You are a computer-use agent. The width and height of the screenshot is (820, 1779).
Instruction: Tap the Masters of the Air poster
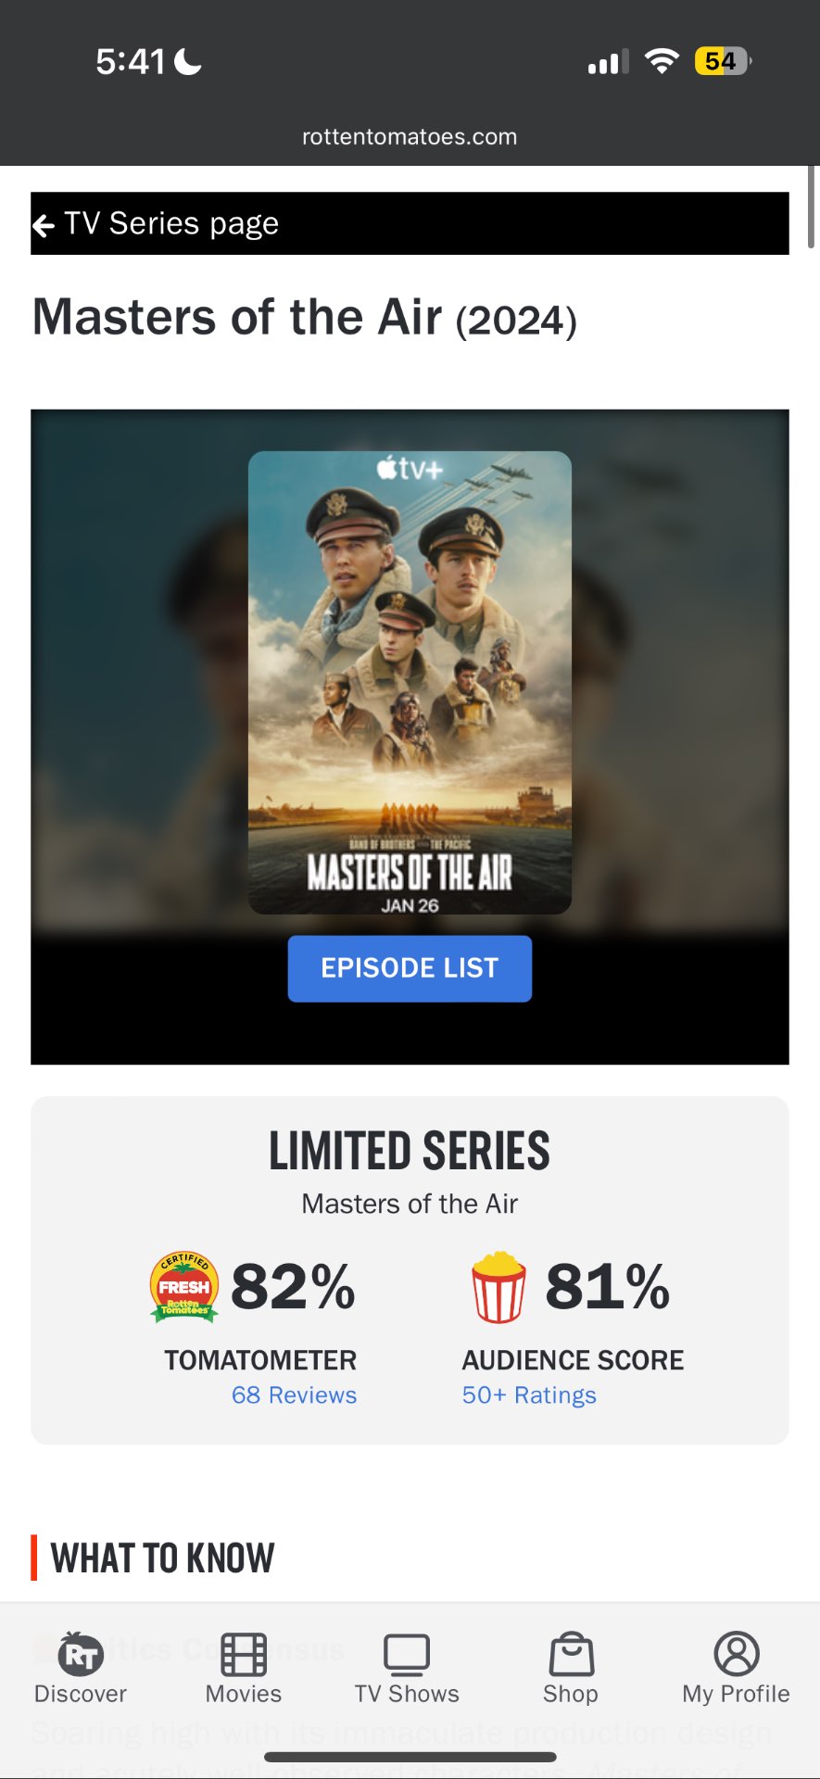click(410, 683)
